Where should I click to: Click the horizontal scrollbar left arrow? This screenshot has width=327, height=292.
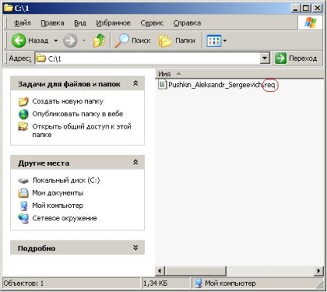point(160,270)
